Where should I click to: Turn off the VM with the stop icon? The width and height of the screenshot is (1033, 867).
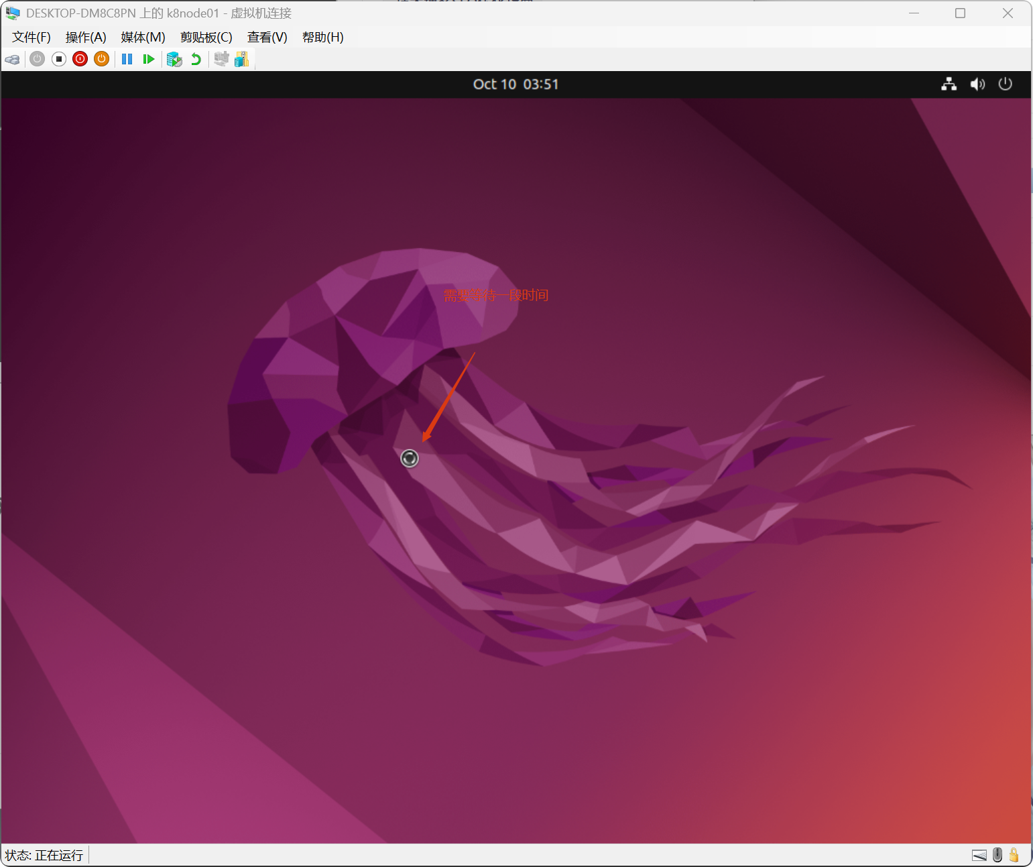click(x=59, y=59)
